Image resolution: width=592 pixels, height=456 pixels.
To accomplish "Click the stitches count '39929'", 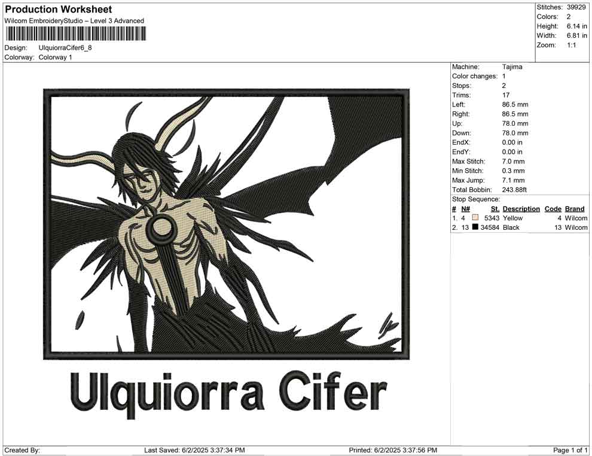I will pos(576,7).
